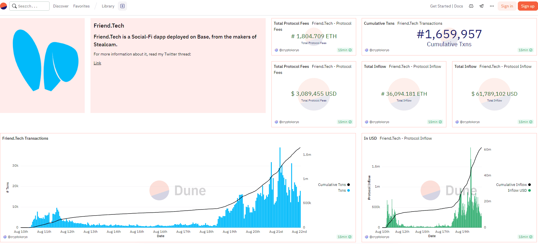538x244 pixels.
Task: Click the Cumulative Inflow black legend dot
Action: [529, 185]
